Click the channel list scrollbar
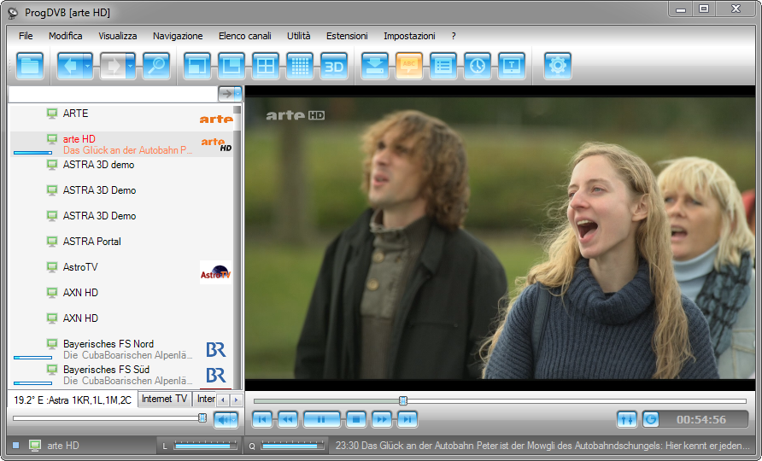This screenshot has width=762, height=461. pyautogui.click(x=237, y=248)
